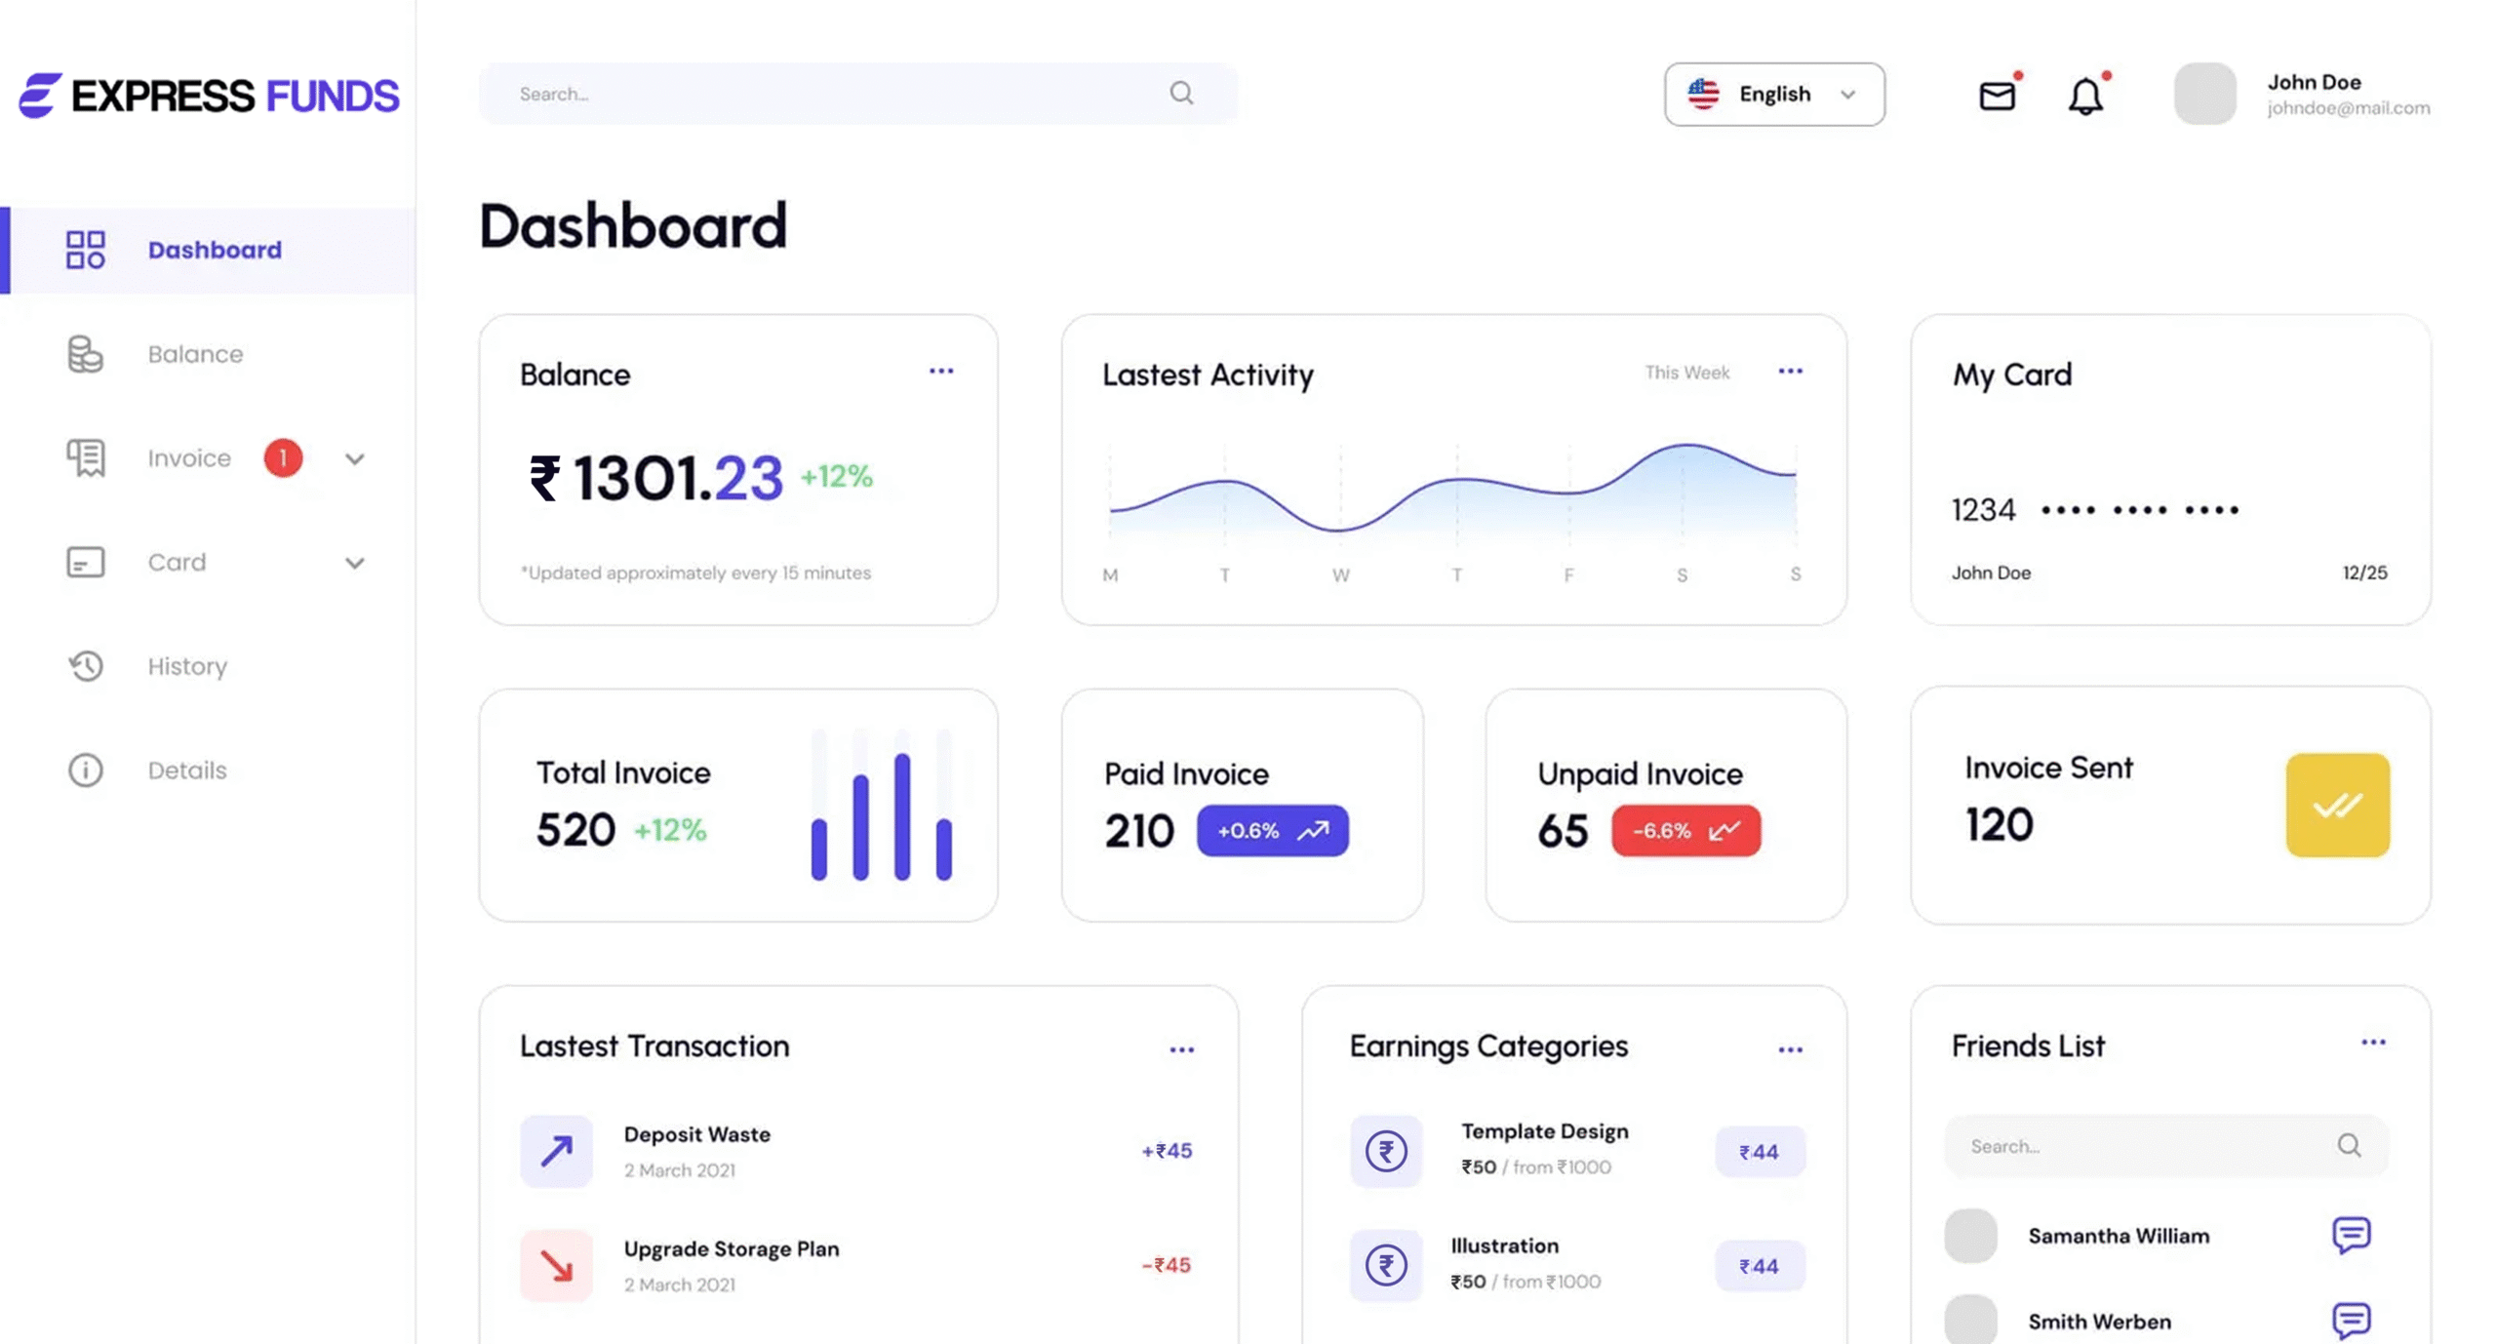Viewport: 2497px width, 1344px height.
Task: Expand the Invoice sidebar submenu chevron
Action: click(354, 458)
